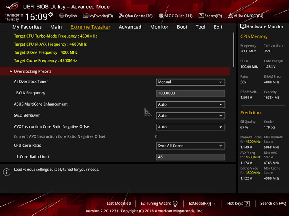
Task: Click the 35°C temperature value
Action: click(267, 51)
